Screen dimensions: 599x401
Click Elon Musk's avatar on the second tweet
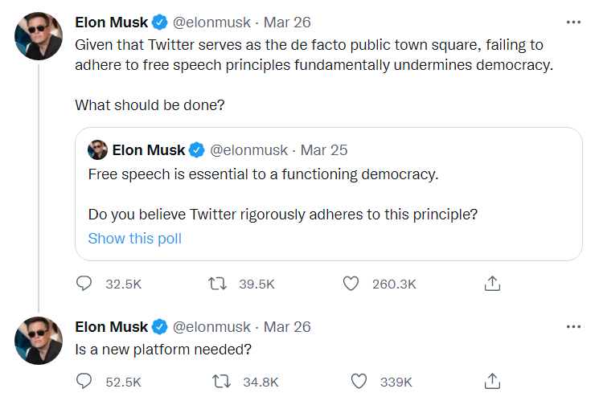39,340
